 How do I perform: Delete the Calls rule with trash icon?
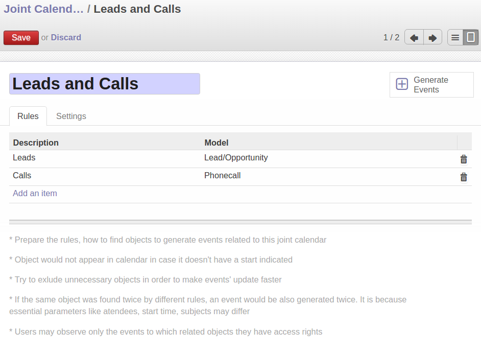coord(464,177)
